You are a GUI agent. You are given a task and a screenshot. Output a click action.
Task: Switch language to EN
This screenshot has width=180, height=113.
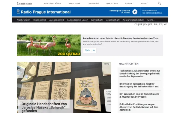146,24
